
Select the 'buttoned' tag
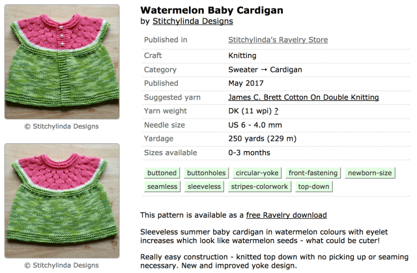162,173
